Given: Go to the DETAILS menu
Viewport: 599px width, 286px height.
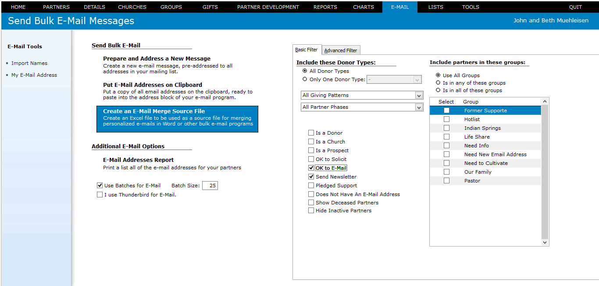Looking at the screenshot, I should [94, 7].
